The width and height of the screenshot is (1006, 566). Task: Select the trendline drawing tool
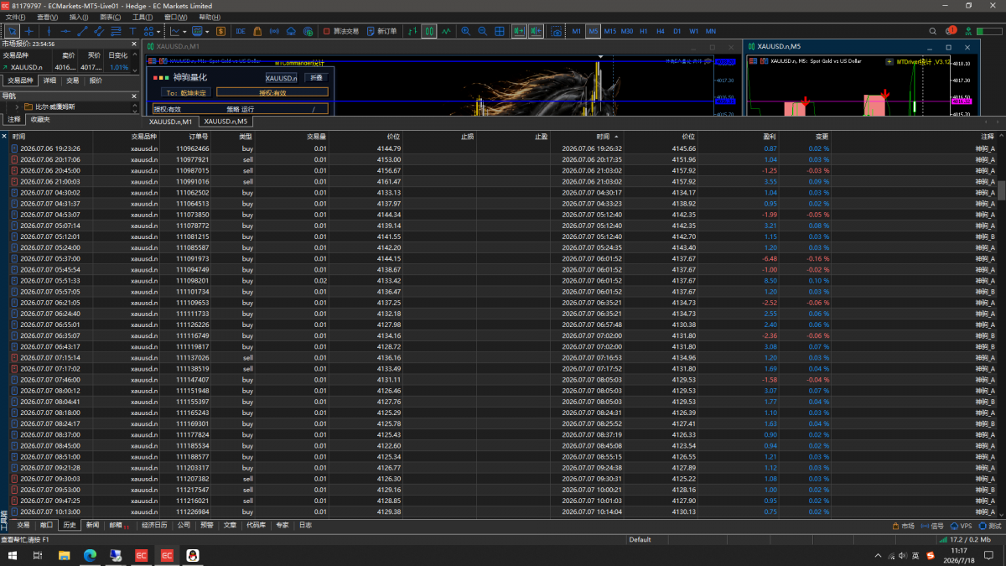tap(82, 31)
